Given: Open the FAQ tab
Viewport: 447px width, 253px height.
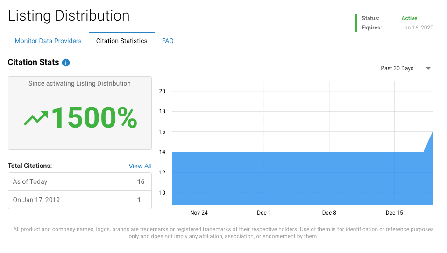Looking at the screenshot, I should (168, 41).
